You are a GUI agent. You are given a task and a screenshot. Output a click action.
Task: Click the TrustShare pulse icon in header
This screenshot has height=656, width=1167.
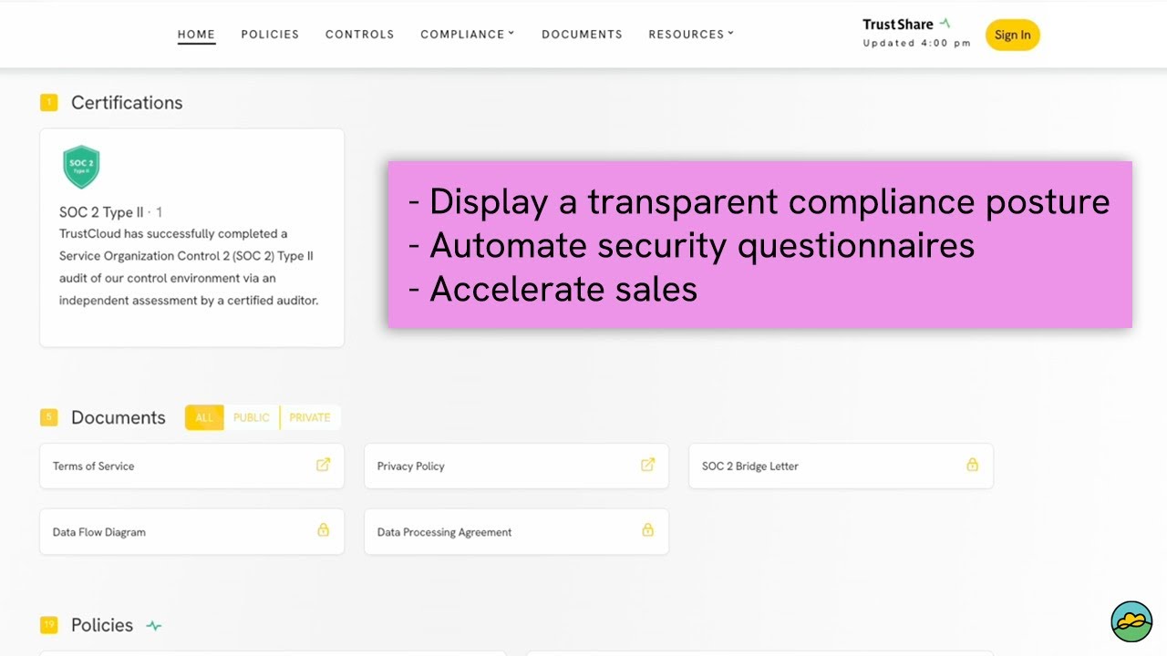tap(945, 24)
